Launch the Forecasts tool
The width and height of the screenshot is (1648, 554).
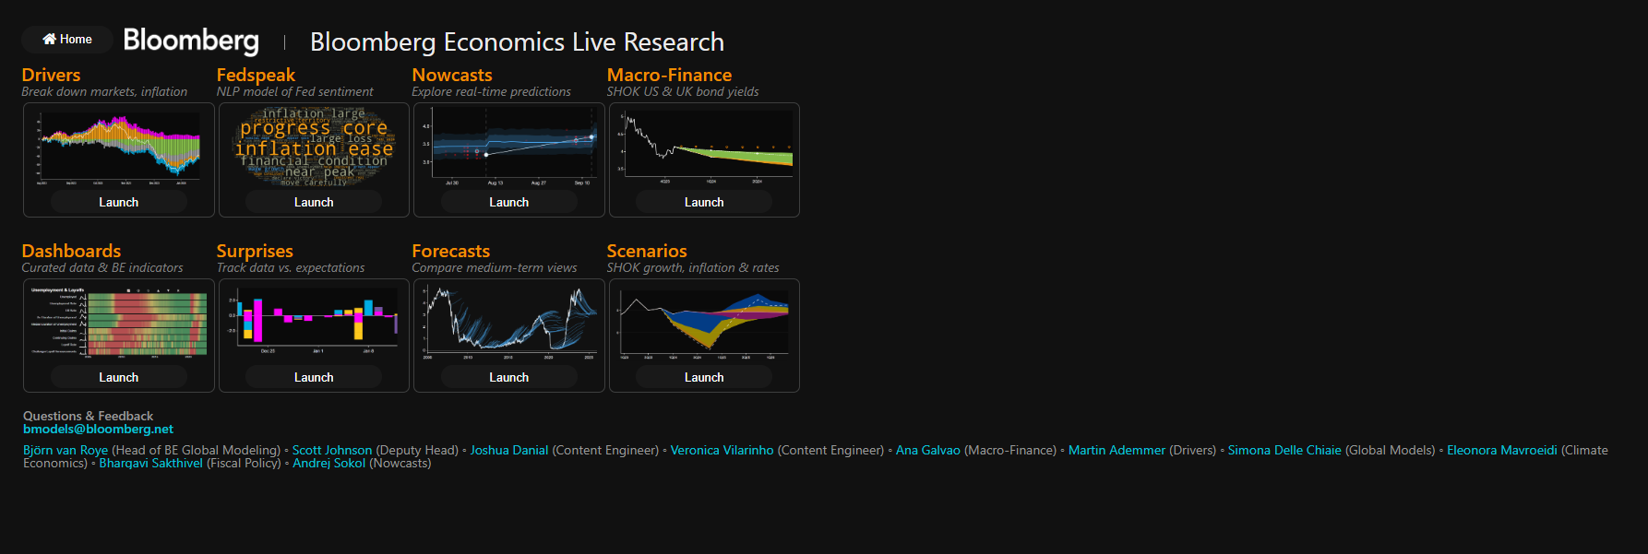(x=509, y=377)
